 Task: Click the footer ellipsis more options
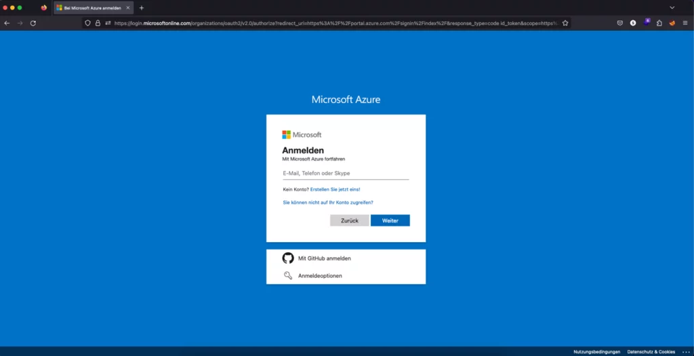click(686, 352)
